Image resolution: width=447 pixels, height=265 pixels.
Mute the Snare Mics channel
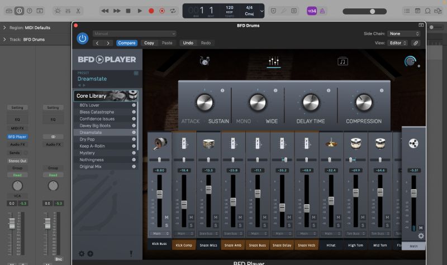click(x=216, y=218)
